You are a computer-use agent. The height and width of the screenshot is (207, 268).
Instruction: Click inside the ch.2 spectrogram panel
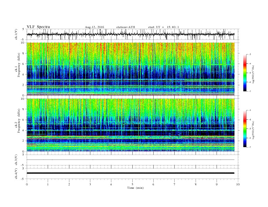click(130, 125)
